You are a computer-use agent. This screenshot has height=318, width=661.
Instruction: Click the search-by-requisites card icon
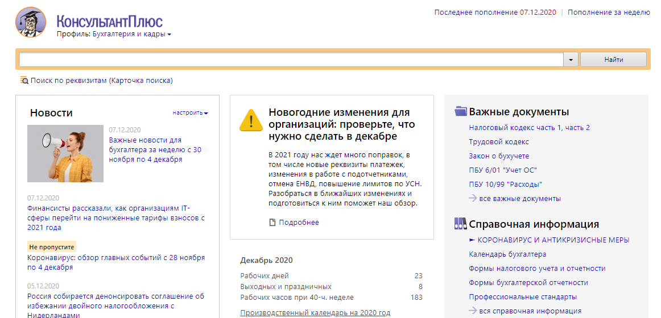click(24, 81)
